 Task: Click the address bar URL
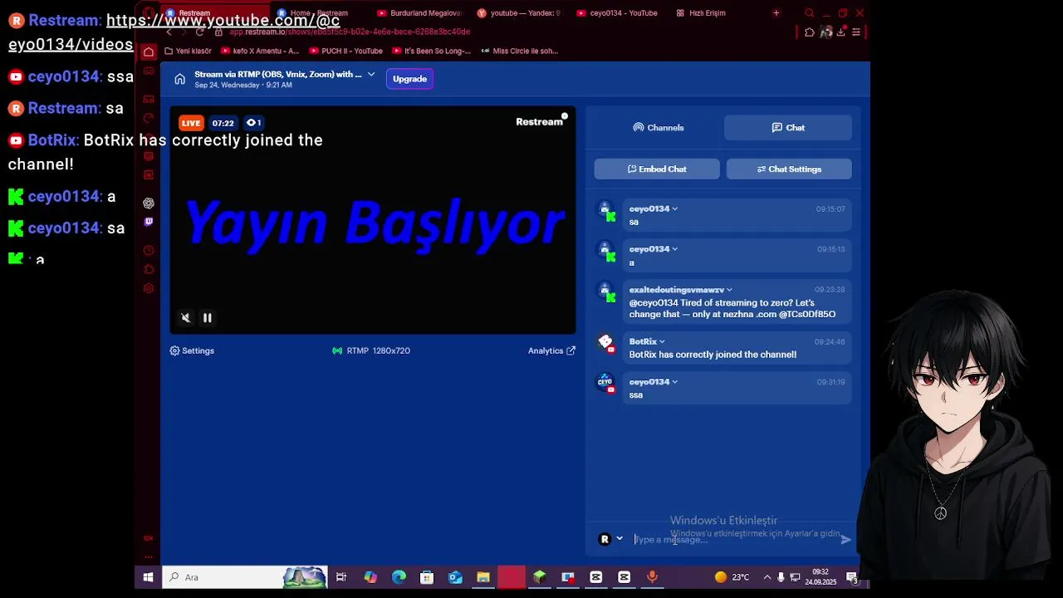click(350, 32)
